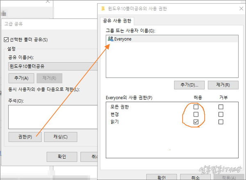246x180 pixels.
Task: Select the 공유 사용 권한 tab
Action: click(117, 21)
